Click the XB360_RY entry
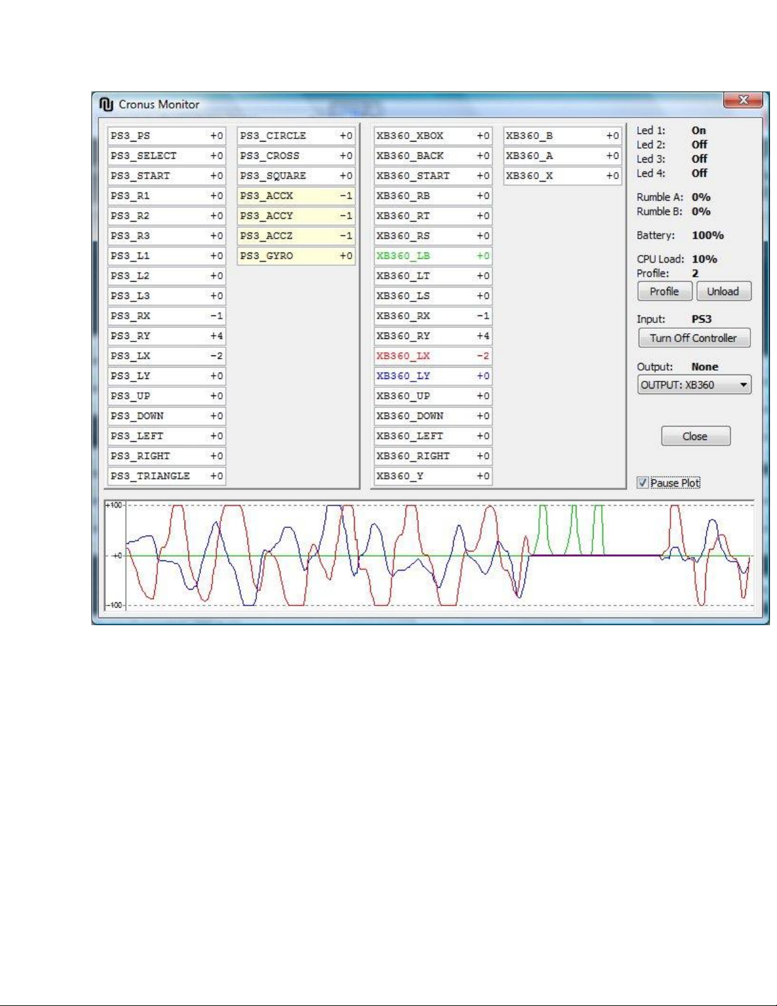Image resolution: width=777 pixels, height=1006 pixels. (x=433, y=336)
